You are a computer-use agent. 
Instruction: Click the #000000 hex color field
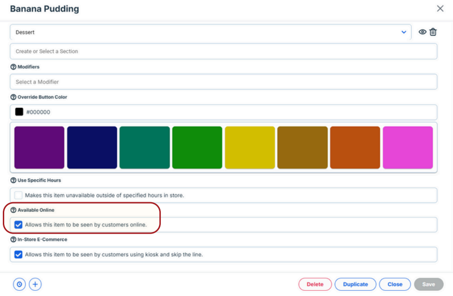coord(223,112)
